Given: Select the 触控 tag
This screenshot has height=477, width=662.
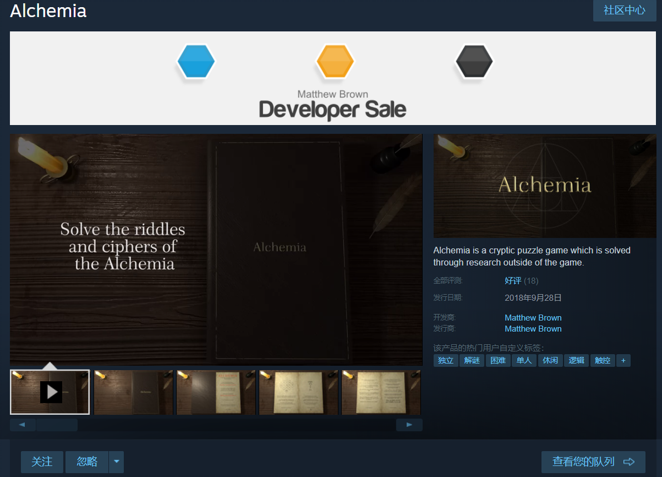Looking at the screenshot, I should tap(603, 360).
